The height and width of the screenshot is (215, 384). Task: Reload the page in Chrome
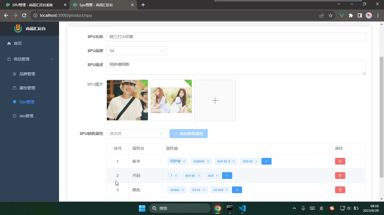tap(24, 15)
